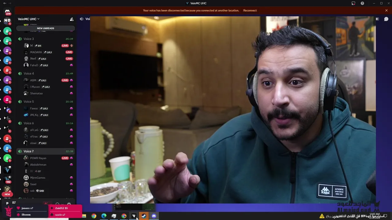Open Discord direct messages home icon
This screenshot has width=392, height=220.
click(7, 11)
